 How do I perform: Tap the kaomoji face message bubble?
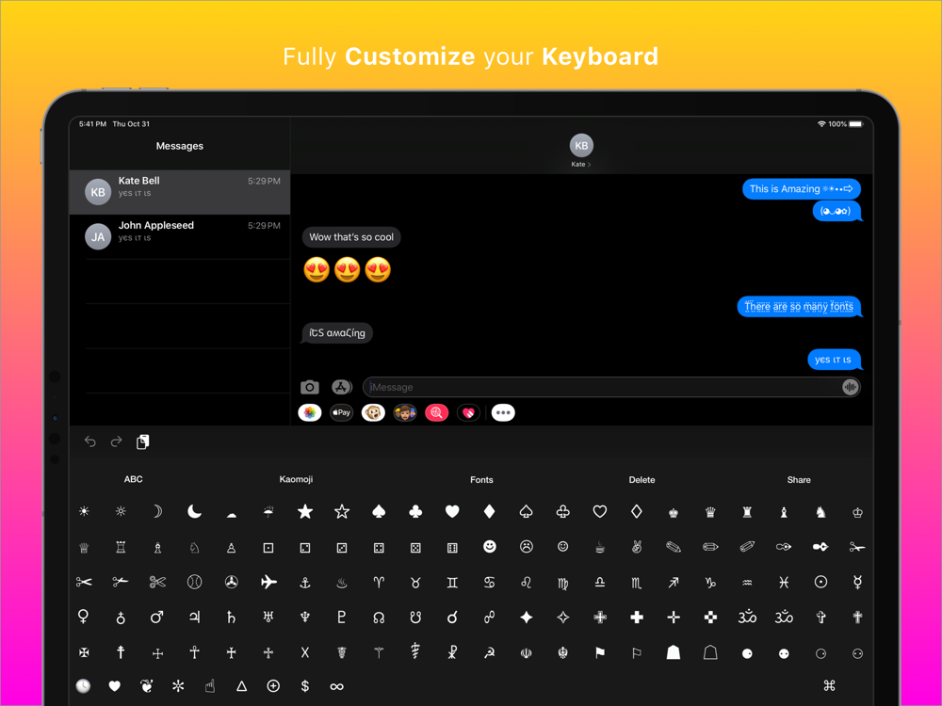point(836,211)
